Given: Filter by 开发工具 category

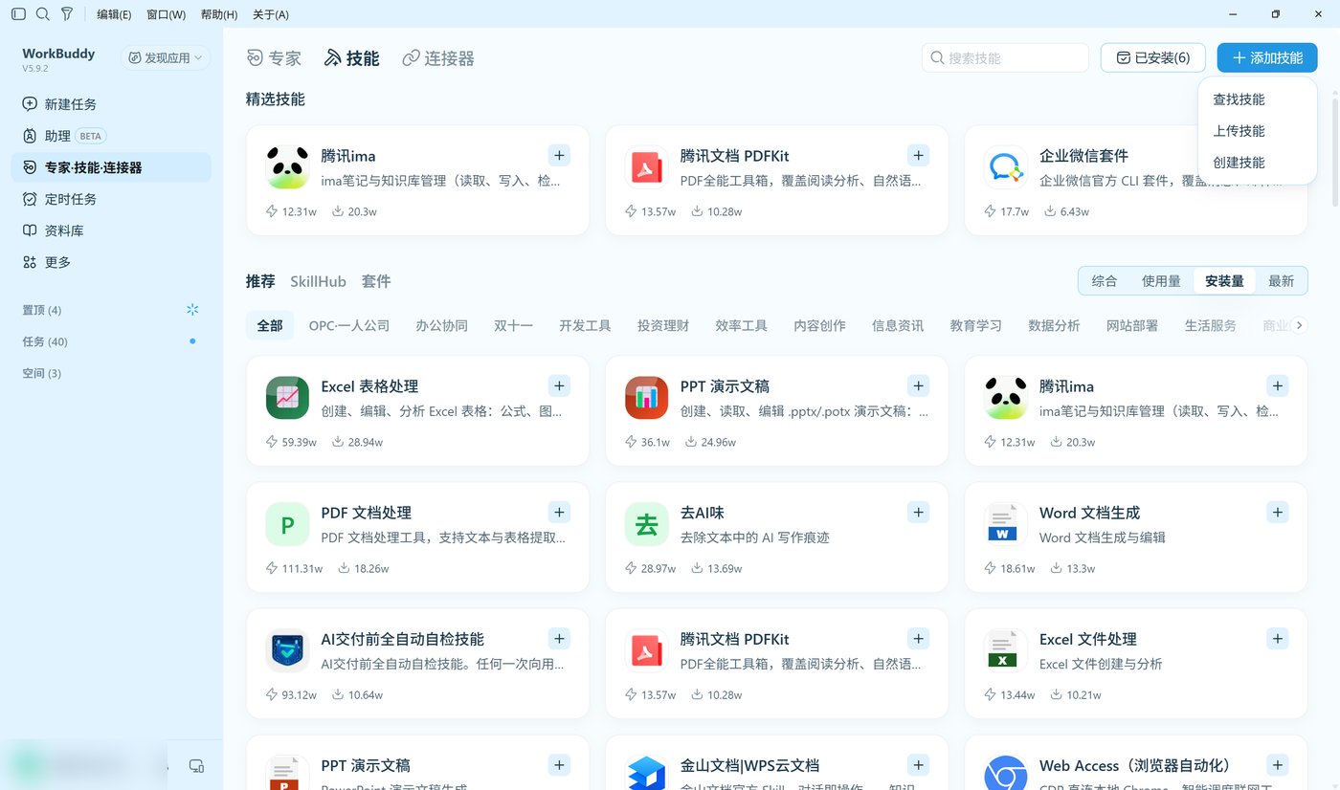Looking at the screenshot, I should point(585,325).
